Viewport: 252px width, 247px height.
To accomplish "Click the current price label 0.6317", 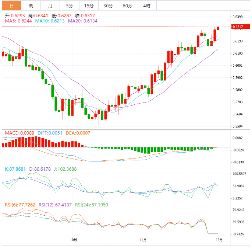I will pos(241,27).
